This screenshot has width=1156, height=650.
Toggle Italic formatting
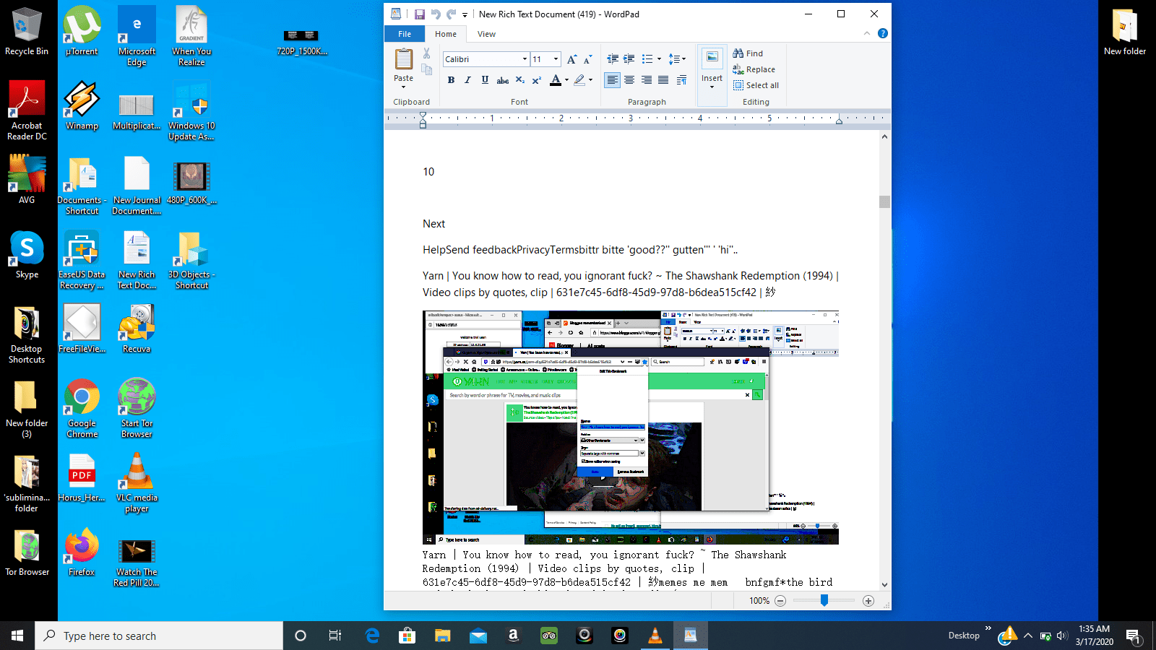[467, 80]
